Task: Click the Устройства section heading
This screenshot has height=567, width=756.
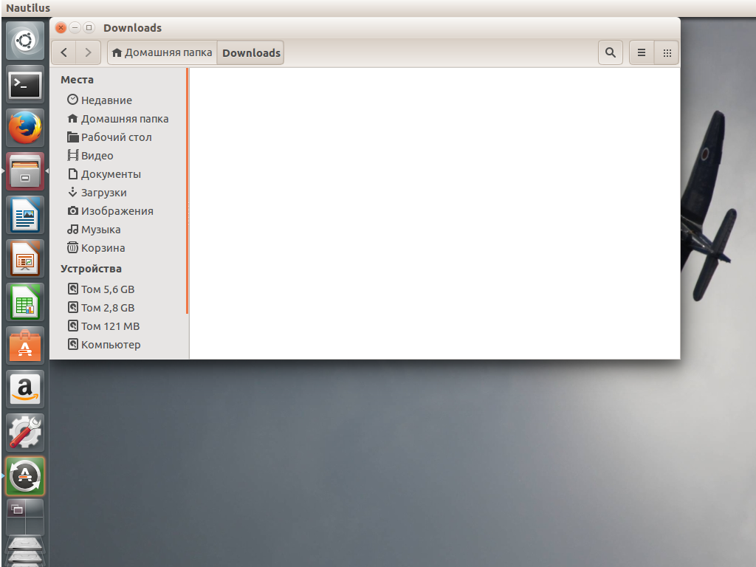Action: tap(91, 269)
